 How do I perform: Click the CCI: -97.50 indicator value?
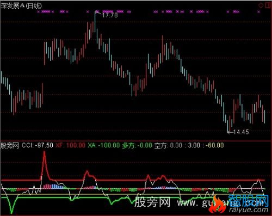[x=38, y=145]
